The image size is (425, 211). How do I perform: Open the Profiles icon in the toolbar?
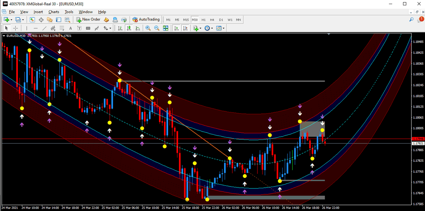pyautogui.click(x=18, y=20)
